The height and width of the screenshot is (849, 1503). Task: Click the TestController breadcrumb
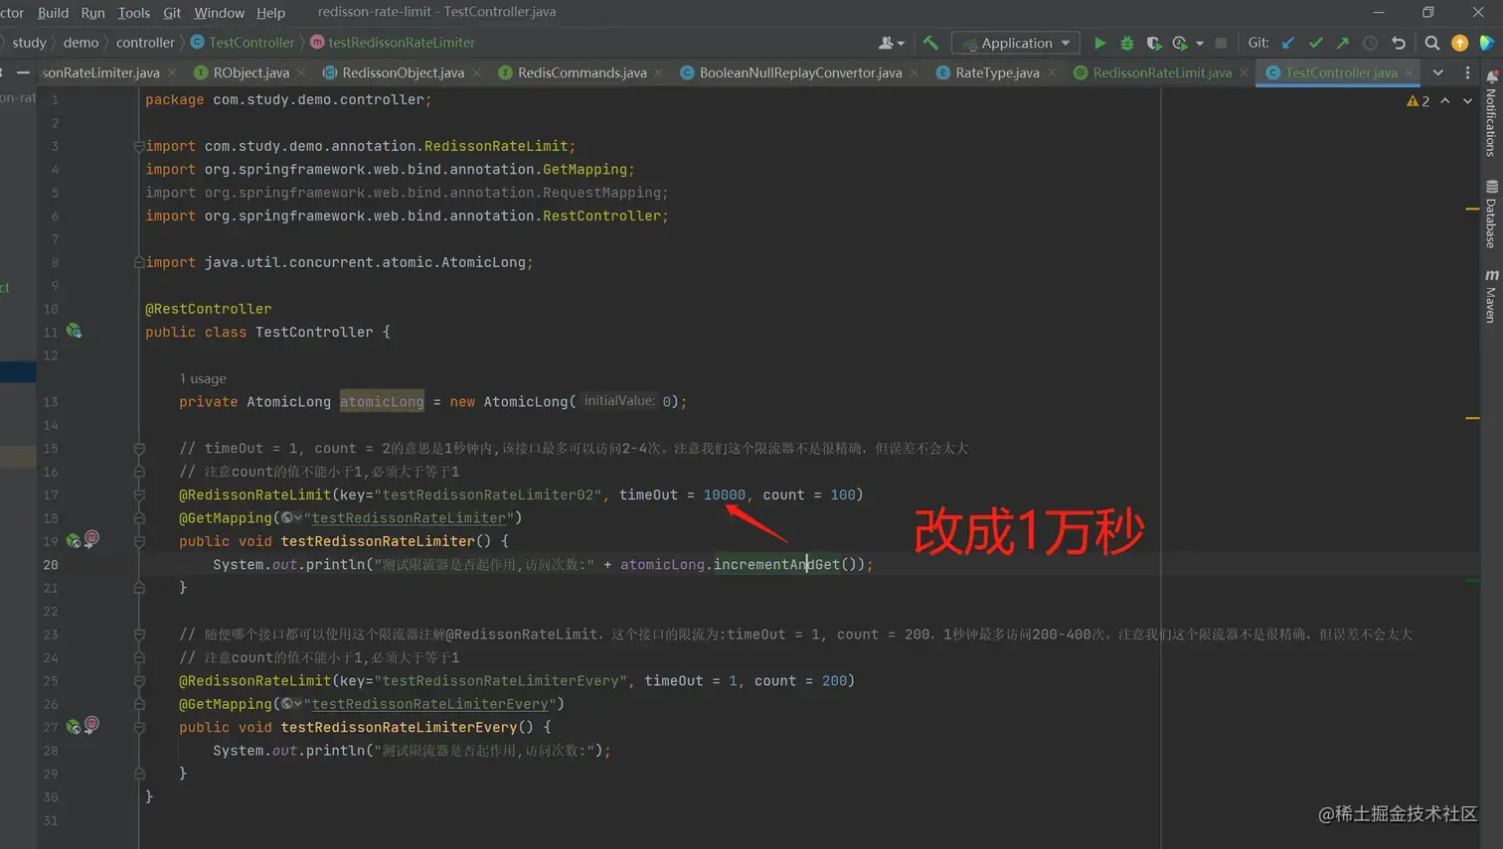(x=243, y=43)
